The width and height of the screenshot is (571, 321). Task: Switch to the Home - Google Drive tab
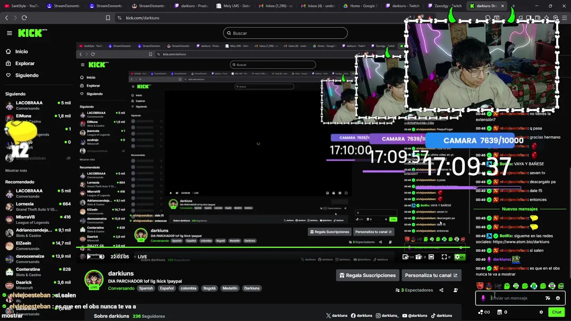(x=360, y=6)
